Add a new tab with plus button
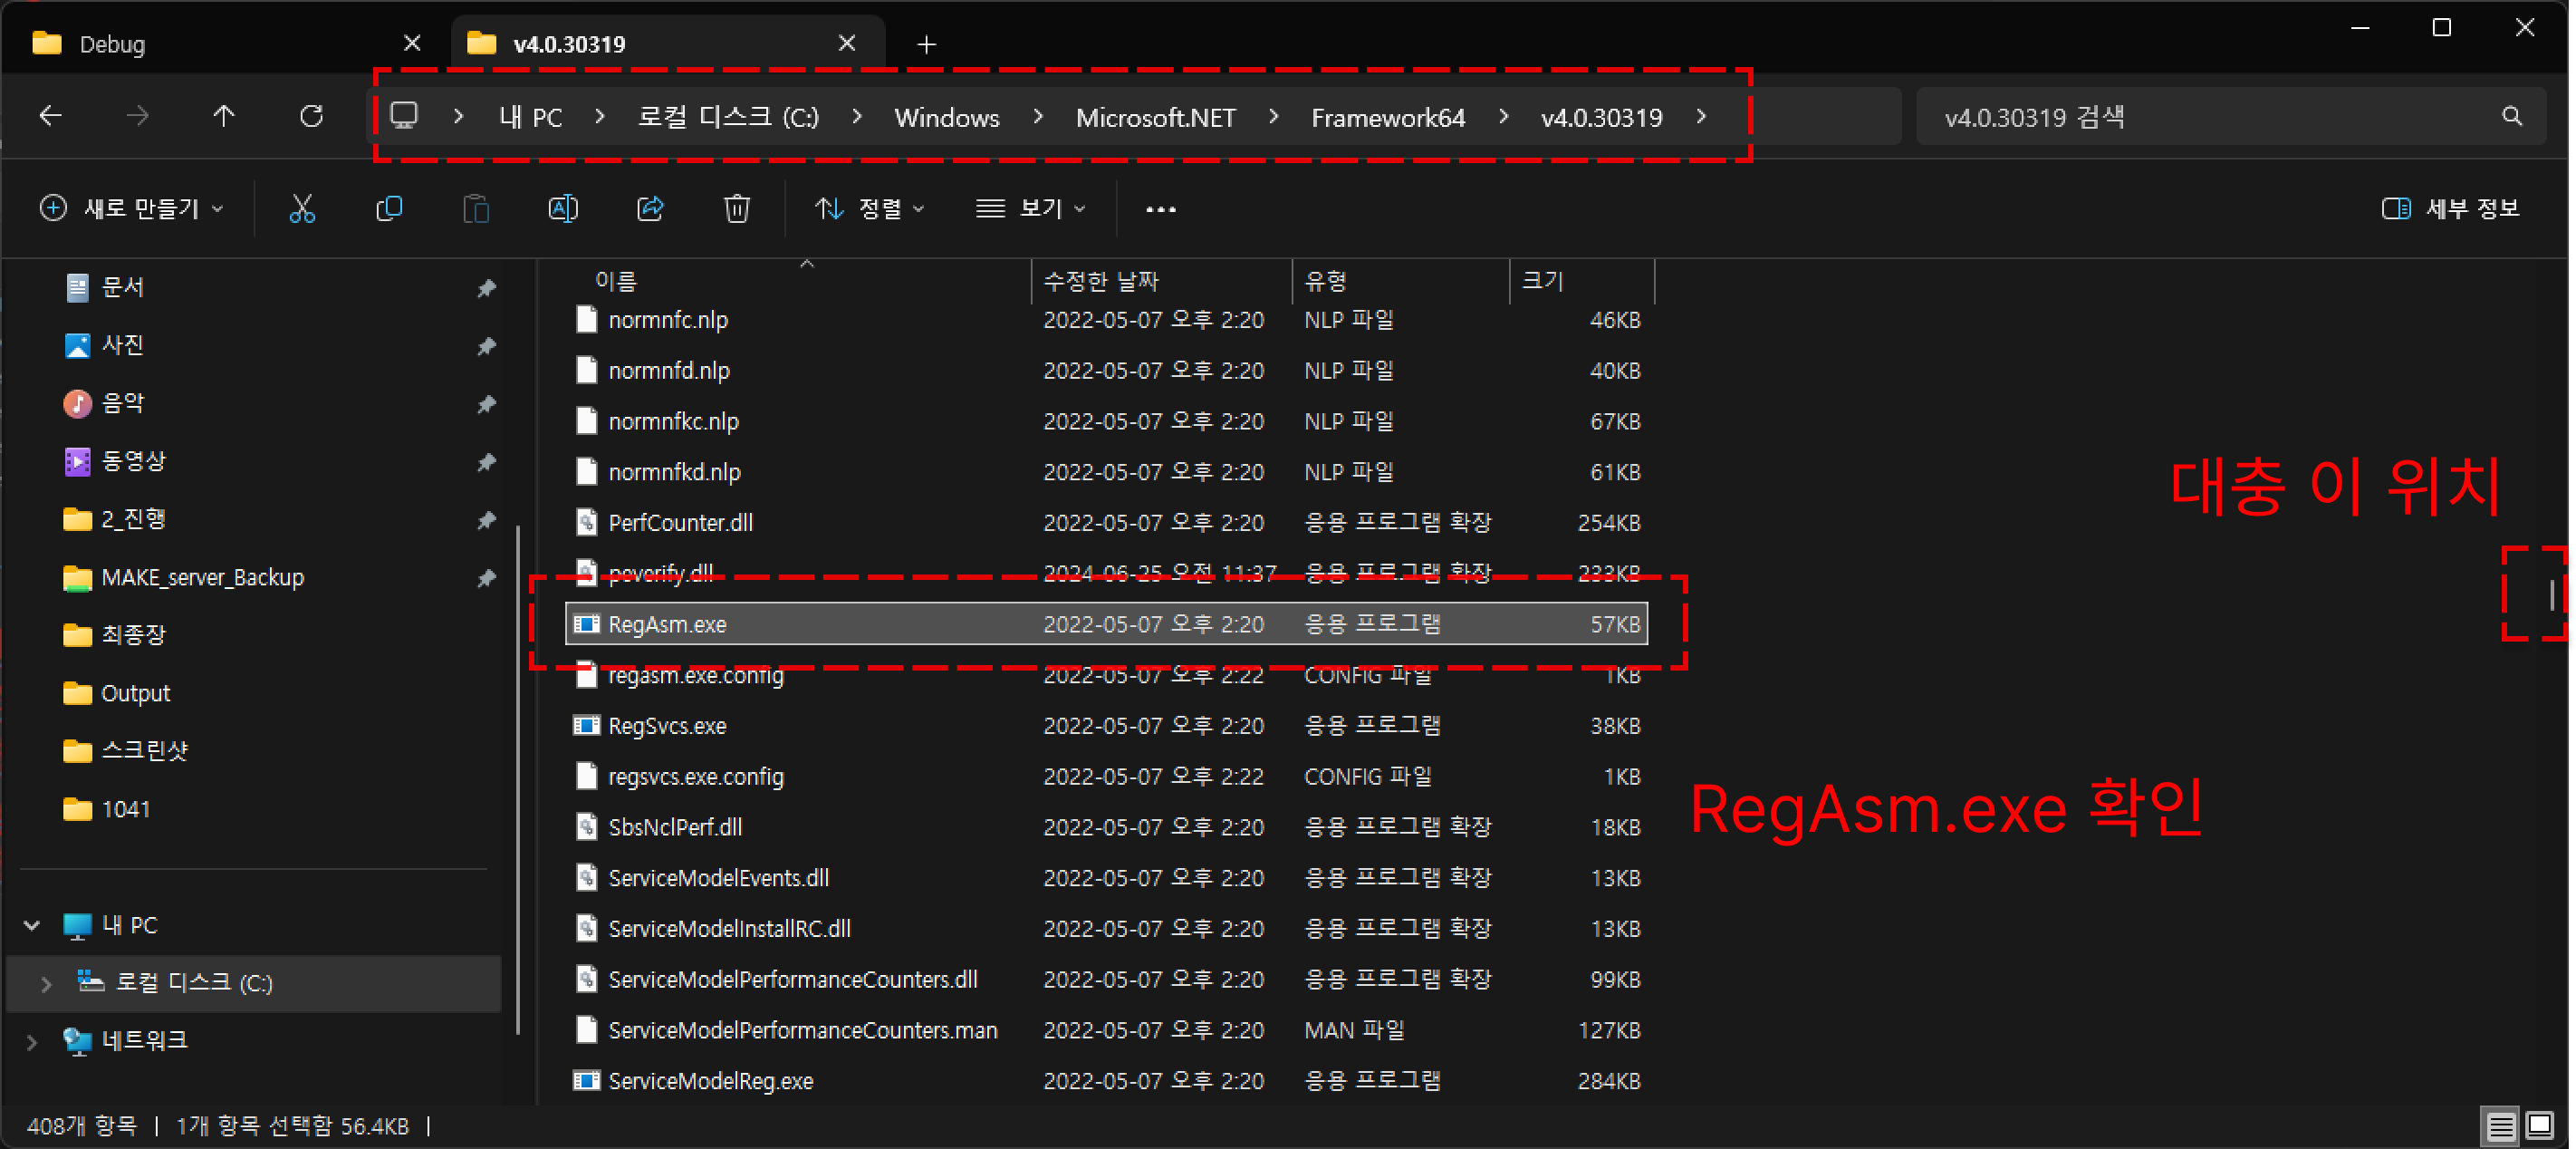Viewport: 2576px width, 1149px height. (926, 44)
